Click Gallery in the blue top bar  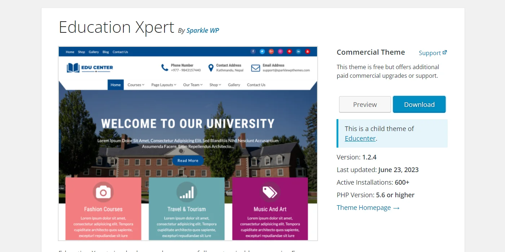[94, 52]
